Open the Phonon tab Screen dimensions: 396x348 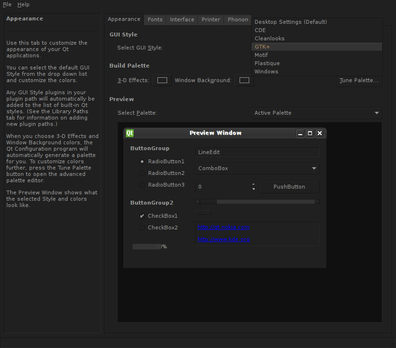[x=238, y=20]
